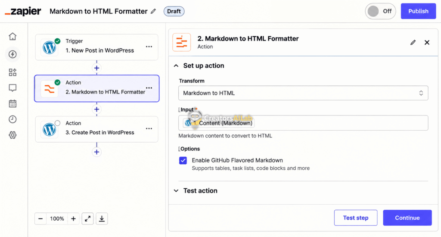Zoom in the canvas with plus button

[73, 219]
